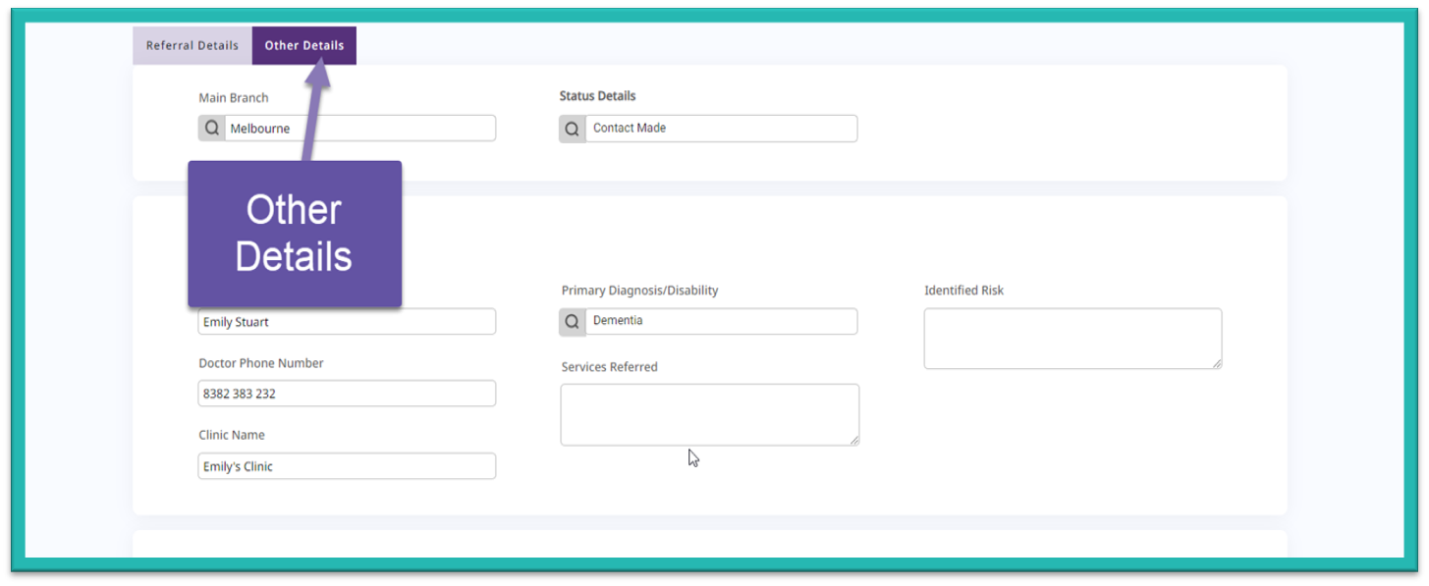Click the Primary Diagnosis/Disability search icon
Image resolution: width=1429 pixels, height=586 pixels.
click(573, 322)
